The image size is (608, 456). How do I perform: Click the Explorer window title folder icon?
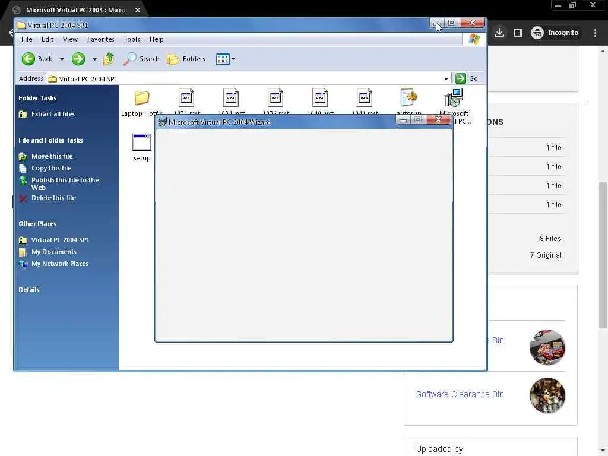pyautogui.click(x=21, y=25)
